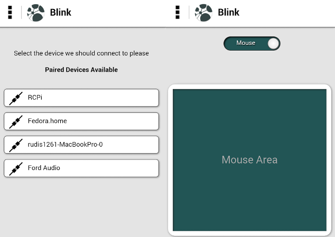Image resolution: width=335 pixels, height=237 pixels.
Task: Connect to the RCPi device
Action: [x=81, y=98]
